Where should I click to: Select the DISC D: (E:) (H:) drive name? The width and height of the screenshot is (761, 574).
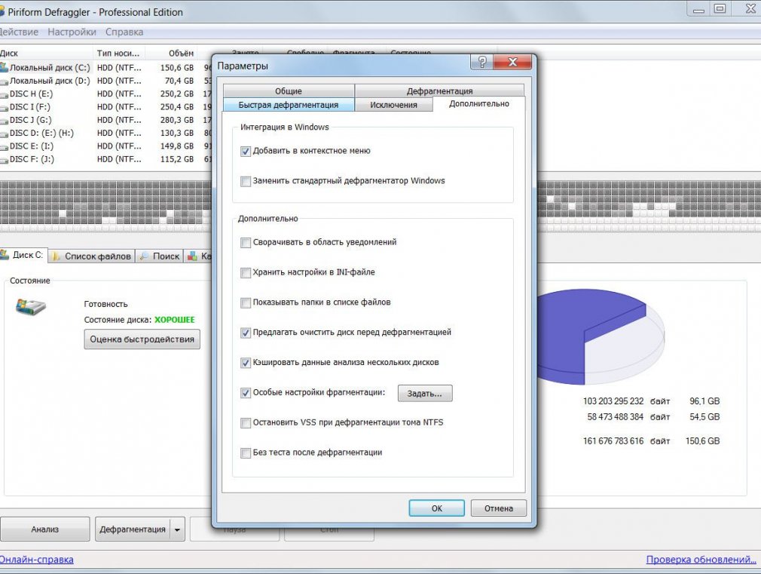41,134
